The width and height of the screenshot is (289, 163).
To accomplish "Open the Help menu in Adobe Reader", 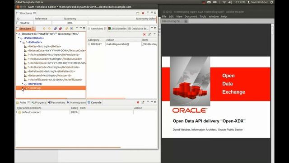I will coord(224,16).
